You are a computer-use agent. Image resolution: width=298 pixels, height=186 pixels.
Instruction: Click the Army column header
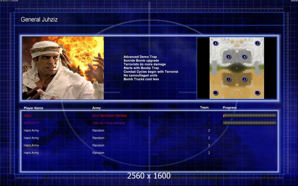(x=97, y=108)
